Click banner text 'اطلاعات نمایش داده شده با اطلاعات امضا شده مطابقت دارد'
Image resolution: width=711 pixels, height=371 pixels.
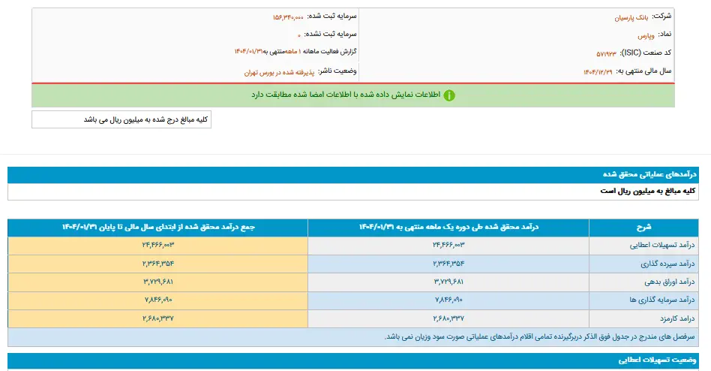coord(346,95)
